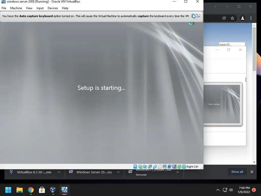The width and height of the screenshot is (261, 196).
Task: Open Chrome three-dot menu
Action: [x=251, y=18]
